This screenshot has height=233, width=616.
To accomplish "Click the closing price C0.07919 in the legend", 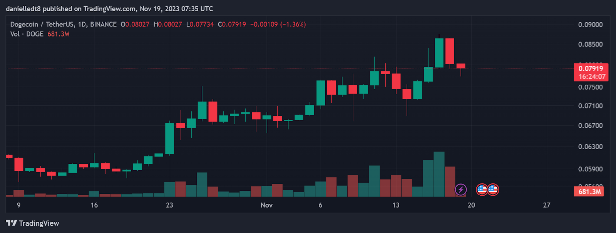I will (x=232, y=24).
